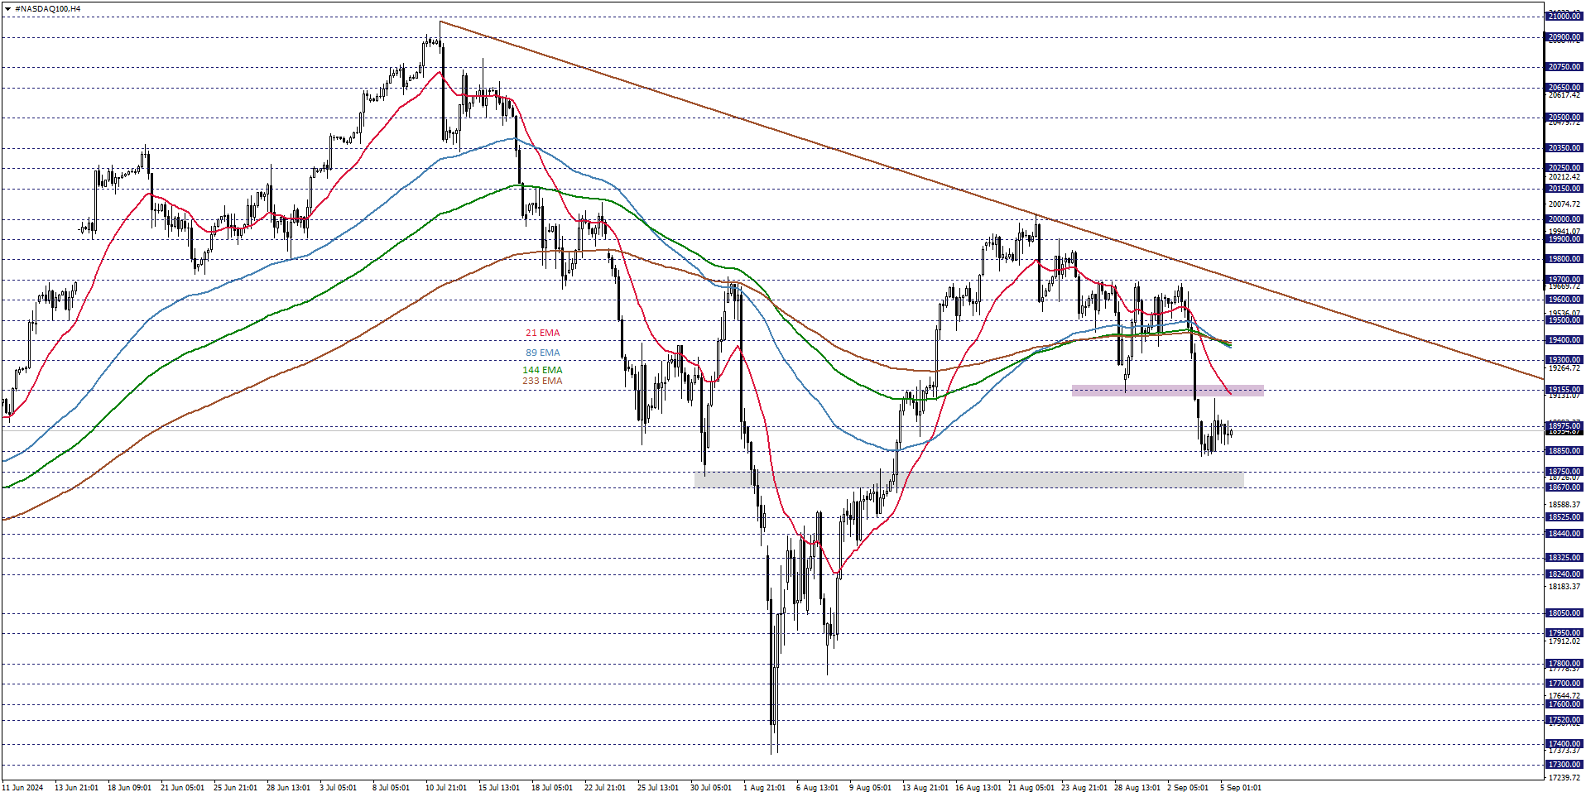Click the 17800.00 price level label
Viewport: 1586px width, 797px height.
(1564, 664)
